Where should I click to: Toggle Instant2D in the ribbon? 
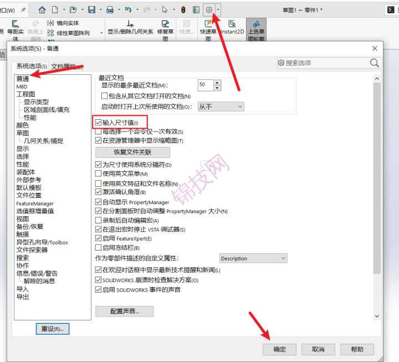click(232, 28)
